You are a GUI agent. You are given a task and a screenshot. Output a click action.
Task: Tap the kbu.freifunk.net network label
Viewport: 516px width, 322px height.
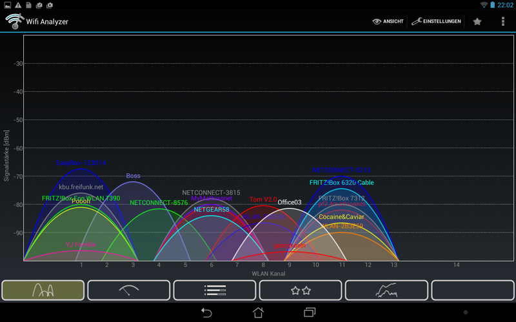81,187
